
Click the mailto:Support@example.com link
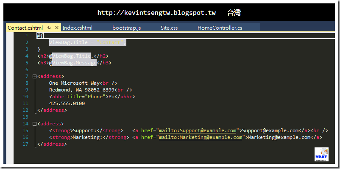[198, 130]
